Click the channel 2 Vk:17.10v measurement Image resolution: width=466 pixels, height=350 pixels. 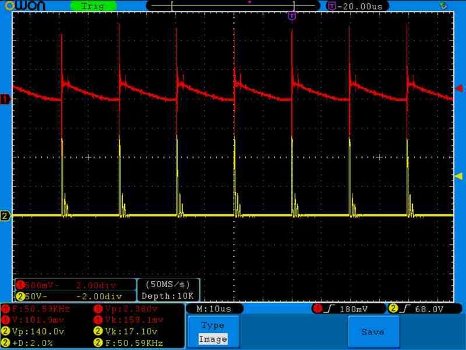click(126, 331)
